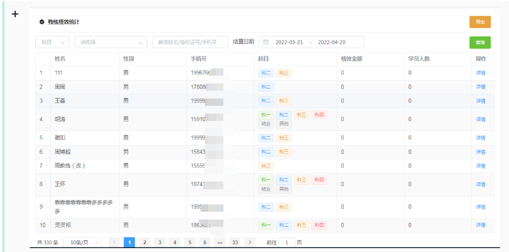Screen dimensions: 509x252
Task: Open the 训练场 dropdown
Action: click(111, 42)
